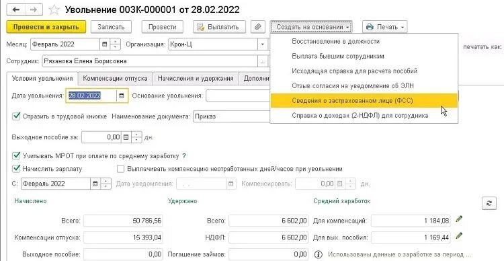Add document to favorites with star icon

(x=54, y=9)
